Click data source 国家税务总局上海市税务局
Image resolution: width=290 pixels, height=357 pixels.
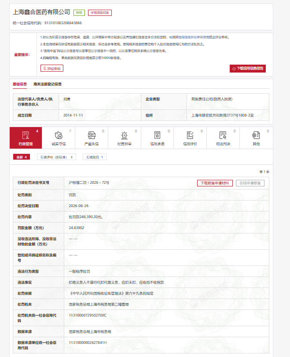coord(90,332)
